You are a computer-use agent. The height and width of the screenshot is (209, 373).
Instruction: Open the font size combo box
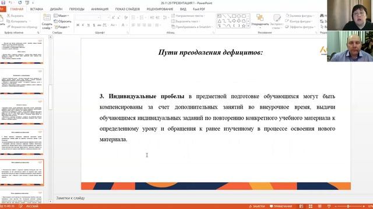(x=105, y=17)
